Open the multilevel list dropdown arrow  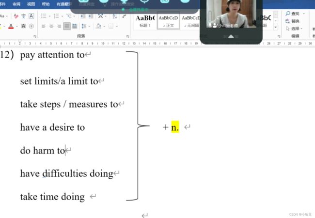tap(74, 16)
